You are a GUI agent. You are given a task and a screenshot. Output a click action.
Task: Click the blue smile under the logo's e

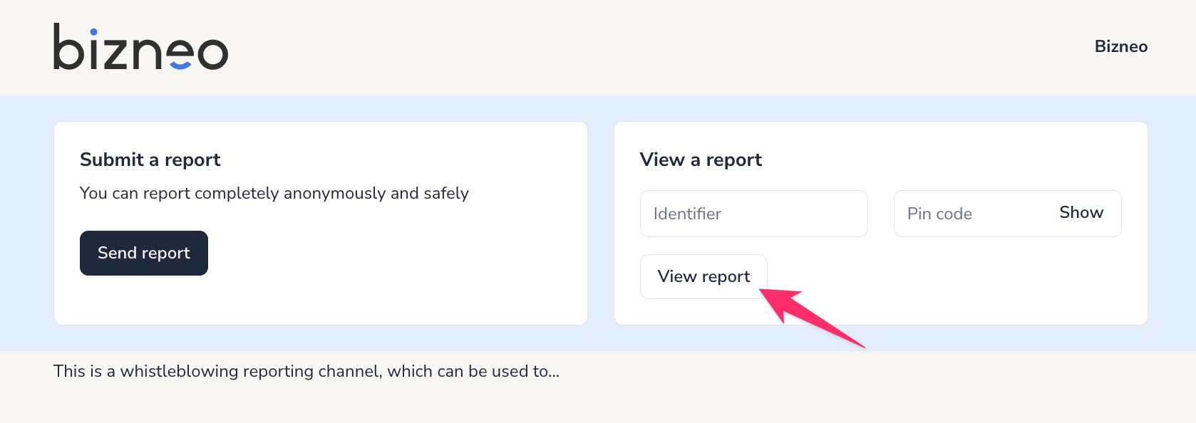tap(180, 65)
